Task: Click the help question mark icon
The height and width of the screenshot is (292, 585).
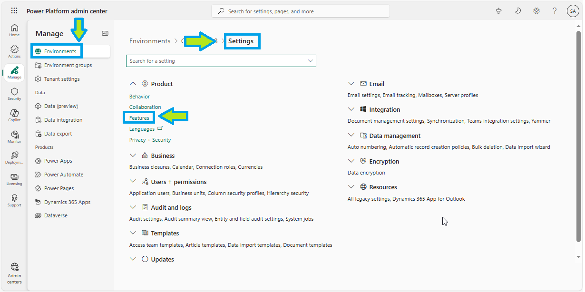Action: tap(555, 11)
